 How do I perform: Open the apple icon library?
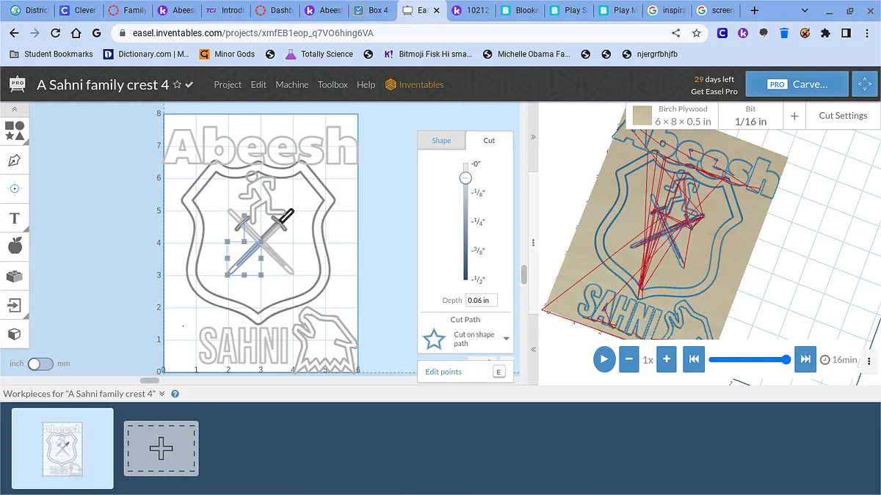click(15, 246)
